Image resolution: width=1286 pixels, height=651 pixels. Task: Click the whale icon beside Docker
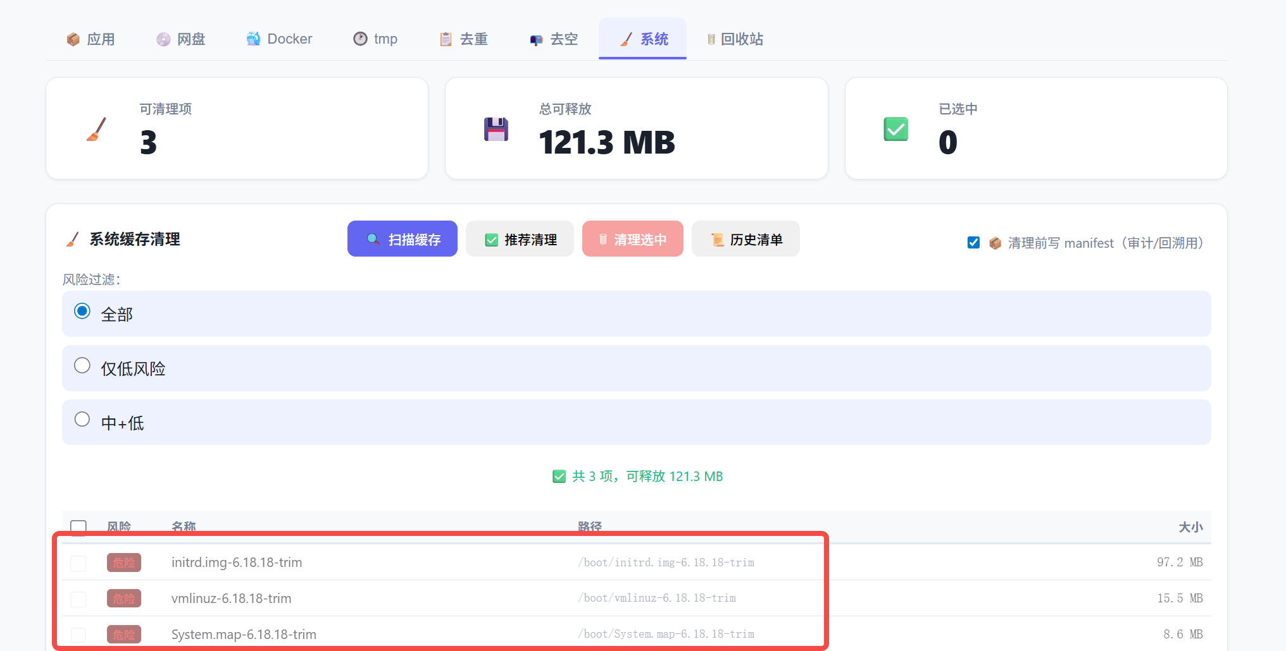253,39
